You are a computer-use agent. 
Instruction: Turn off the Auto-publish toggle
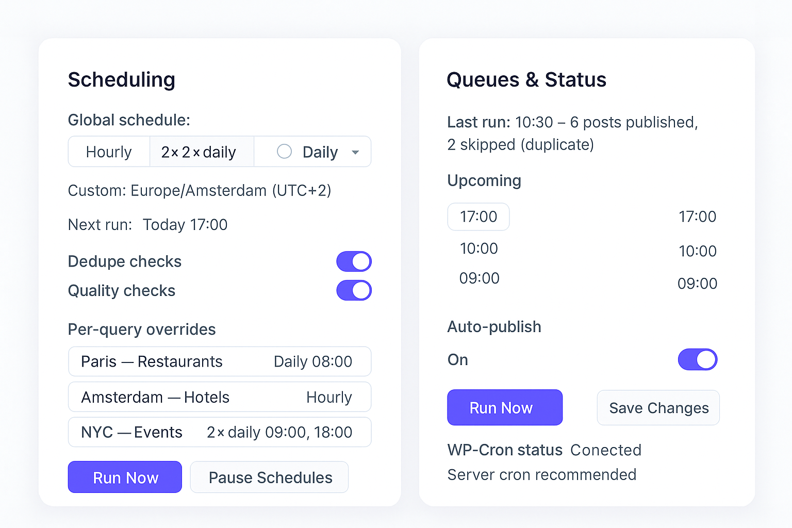click(697, 359)
